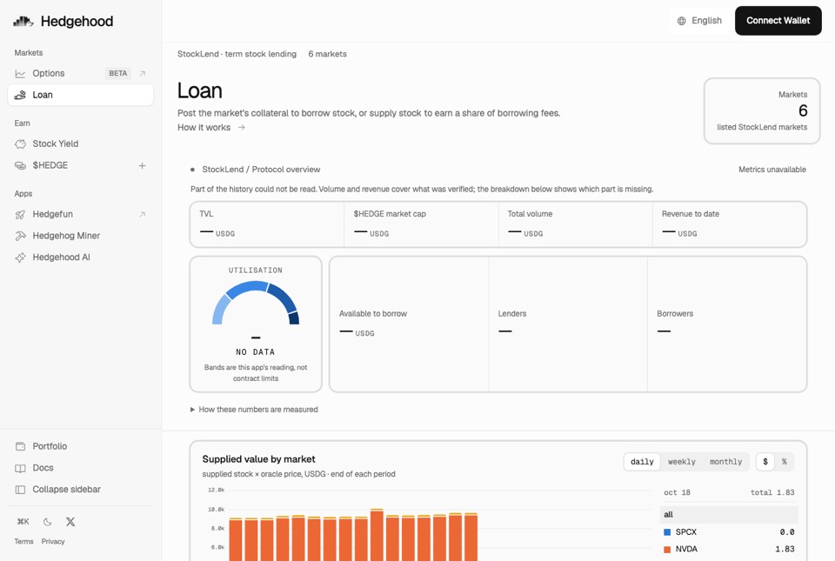Click the Hedgehog Miner pickaxe icon
This screenshot has width=835, height=561.
(x=20, y=236)
